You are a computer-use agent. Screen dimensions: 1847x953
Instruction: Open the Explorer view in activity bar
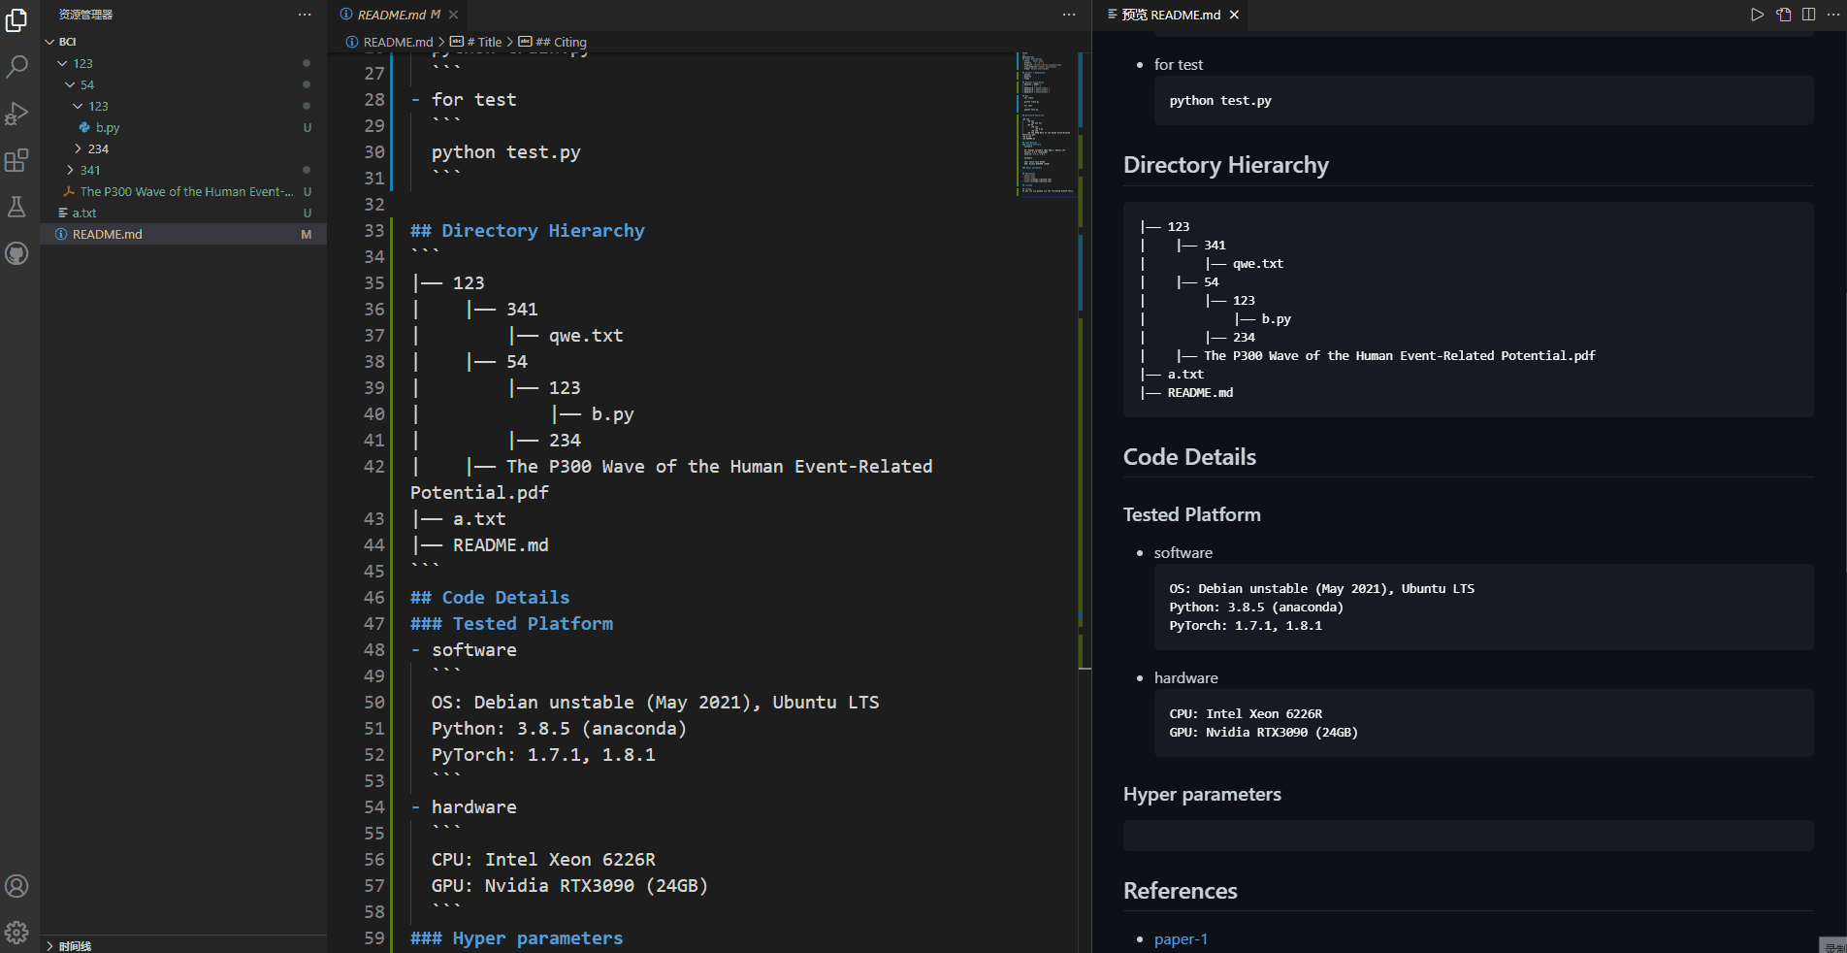point(16,19)
